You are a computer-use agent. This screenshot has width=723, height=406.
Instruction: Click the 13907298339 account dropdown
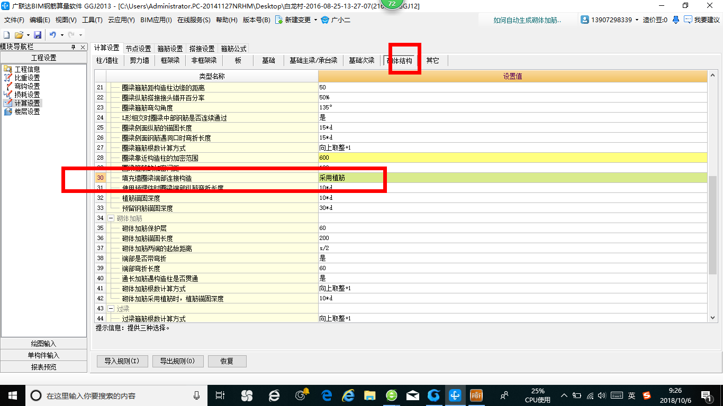pyautogui.click(x=610, y=20)
